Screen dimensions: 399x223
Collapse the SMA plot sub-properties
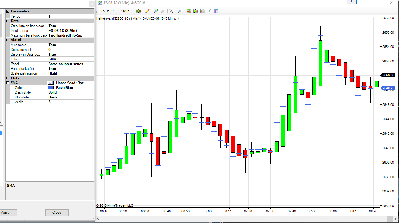tap(8, 83)
